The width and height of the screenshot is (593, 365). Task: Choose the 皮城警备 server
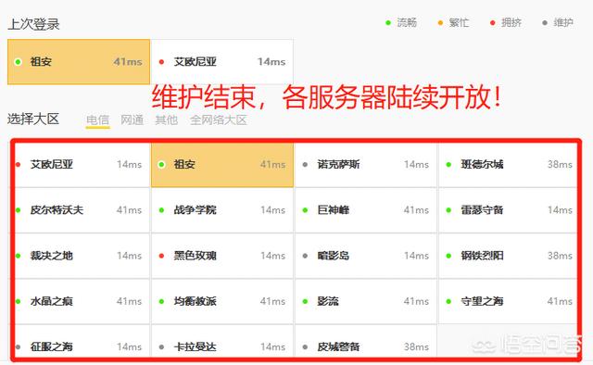pos(366,342)
